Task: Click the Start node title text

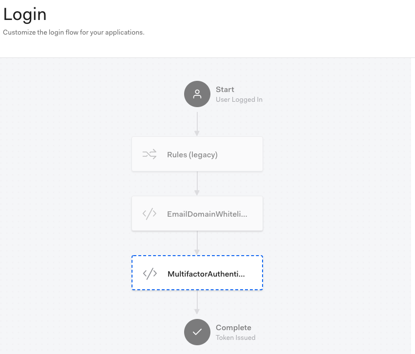Action: 225,89
